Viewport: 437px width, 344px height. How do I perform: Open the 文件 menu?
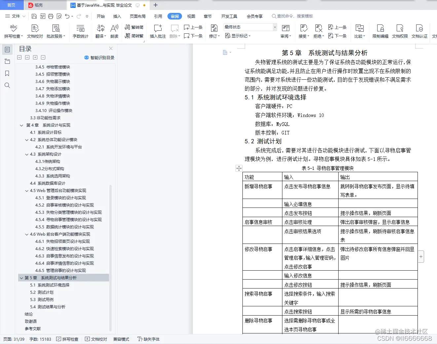16,16
